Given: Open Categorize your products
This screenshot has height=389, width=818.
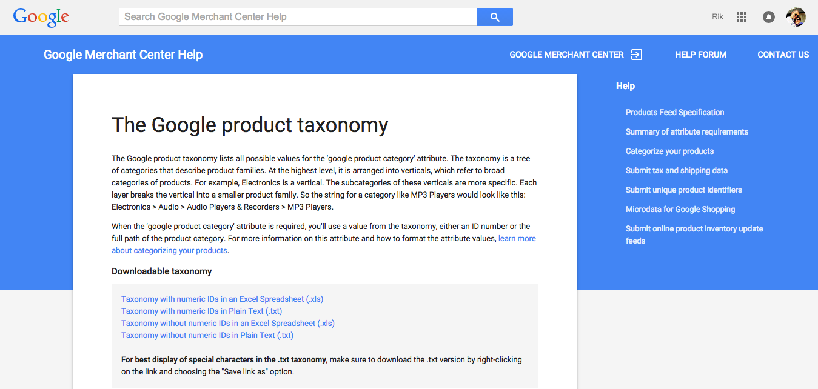Looking at the screenshot, I should point(669,151).
